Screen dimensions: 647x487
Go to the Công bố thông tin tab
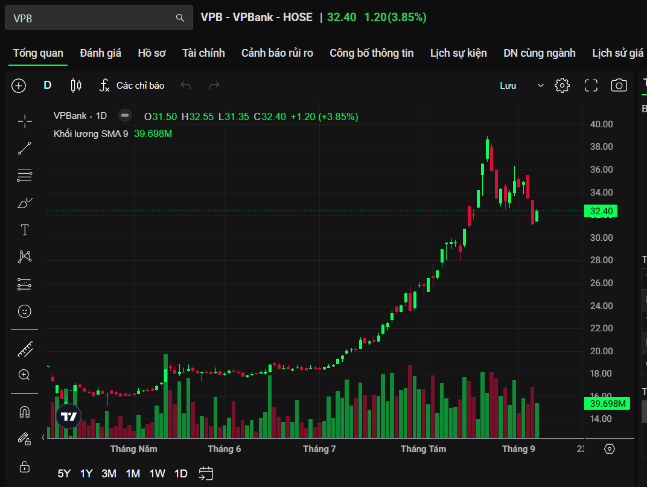click(371, 53)
